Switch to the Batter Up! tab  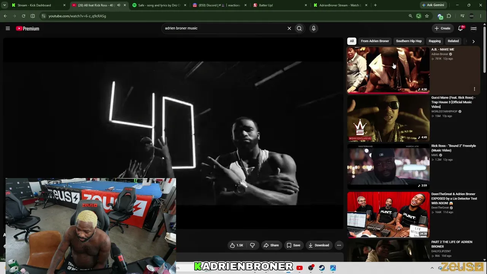pos(280,5)
